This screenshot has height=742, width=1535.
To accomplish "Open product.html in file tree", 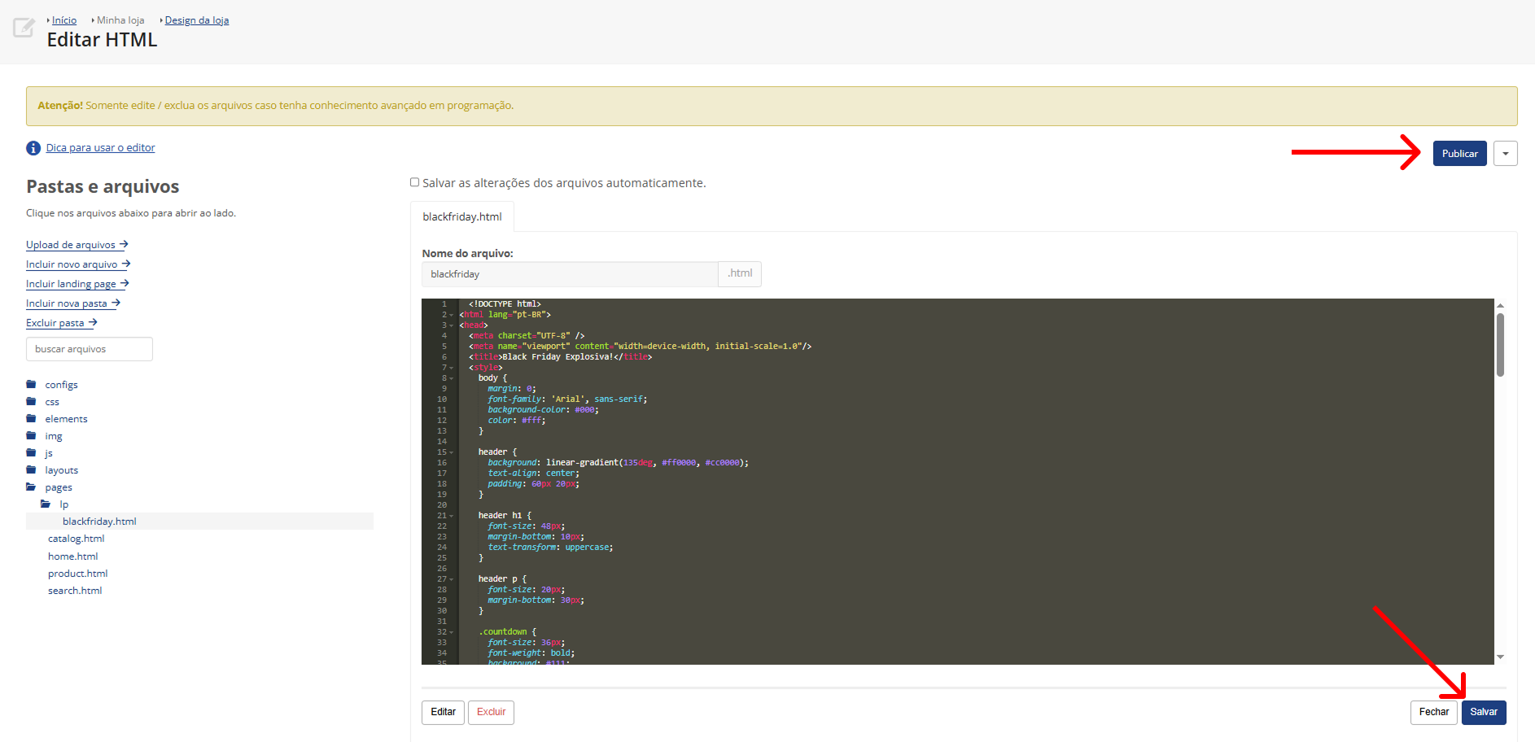I will (x=77, y=574).
